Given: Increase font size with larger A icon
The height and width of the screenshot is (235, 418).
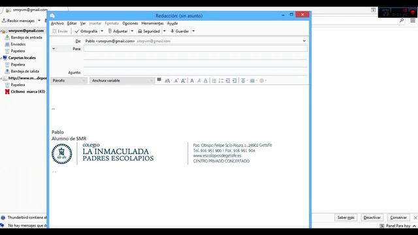Looking at the screenshot, I should click(184, 81).
